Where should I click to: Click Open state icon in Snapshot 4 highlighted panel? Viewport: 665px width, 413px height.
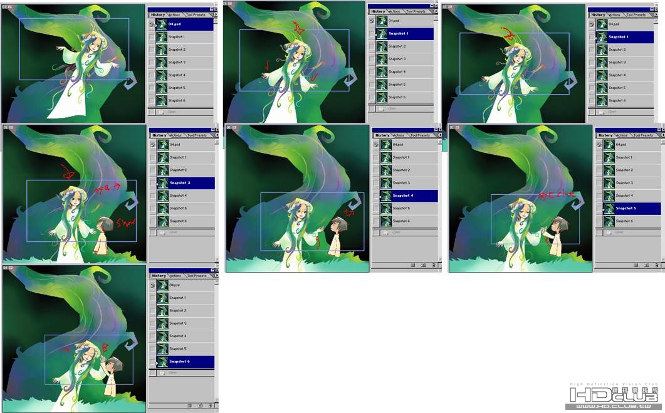coord(386,233)
